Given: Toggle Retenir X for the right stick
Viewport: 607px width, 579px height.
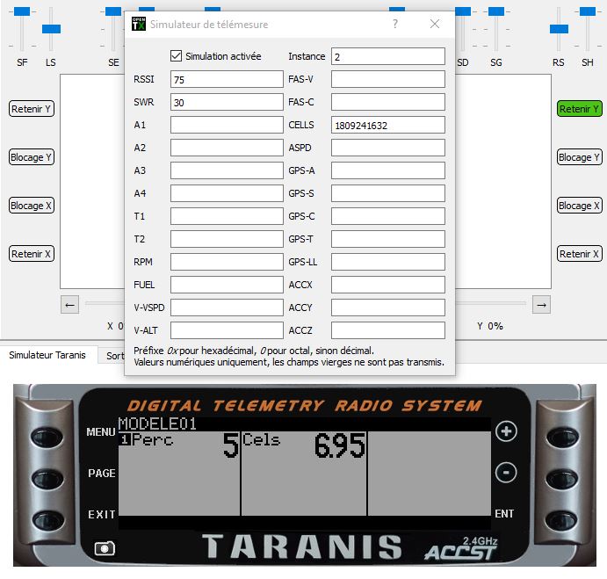Looking at the screenshot, I should (579, 254).
